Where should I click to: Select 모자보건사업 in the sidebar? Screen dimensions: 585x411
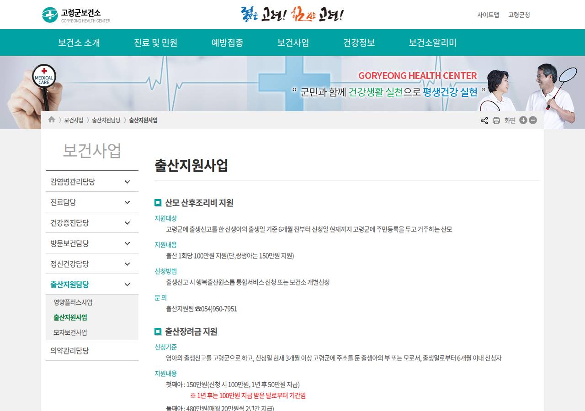pyautogui.click(x=70, y=332)
